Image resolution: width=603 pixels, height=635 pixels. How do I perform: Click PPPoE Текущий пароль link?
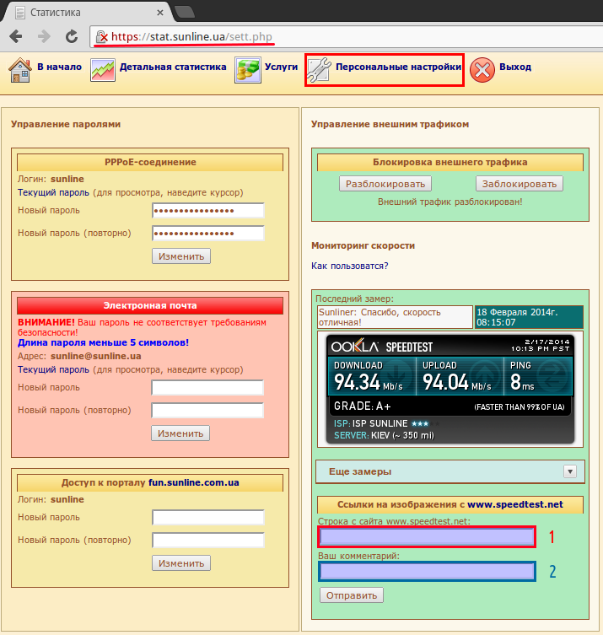coord(53,192)
